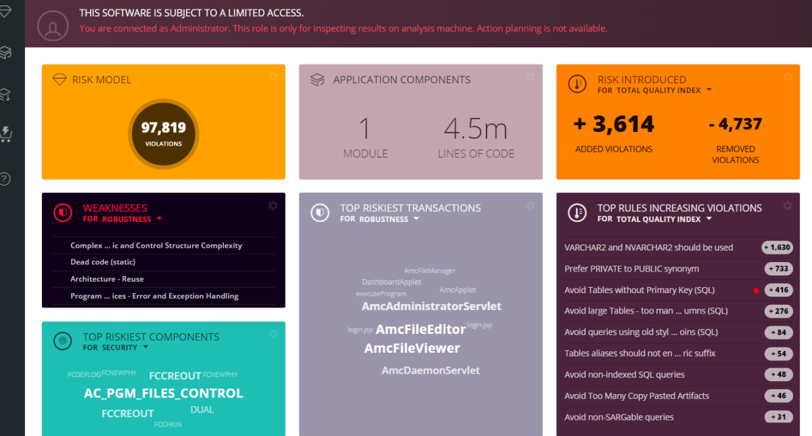812x436 pixels.
Task: Click AC_PGM_FILES_CONTROL component name
Action: coord(163,393)
